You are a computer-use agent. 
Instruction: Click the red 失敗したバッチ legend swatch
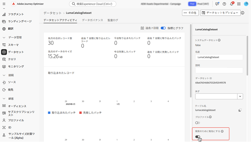pyautogui.click(x=81, y=113)
